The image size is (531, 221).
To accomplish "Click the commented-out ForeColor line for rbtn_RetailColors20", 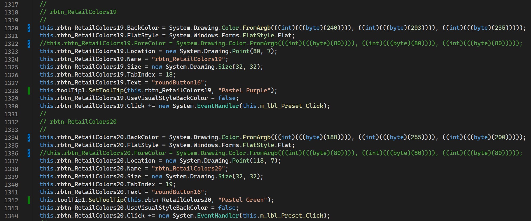I will click(x=281, y=153).
